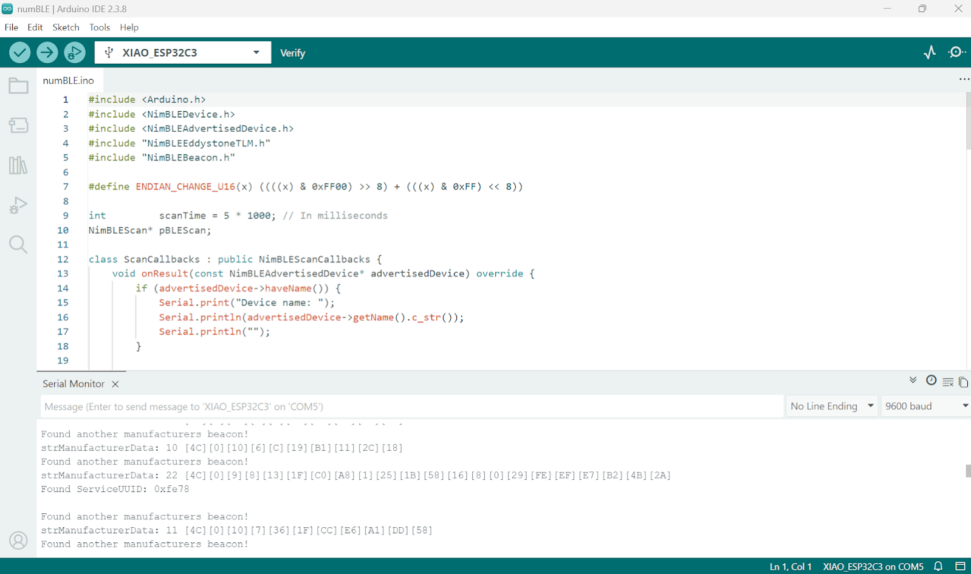The width and height of the screenshot is (971, 574).
Task: Start debugging with the toolbar debug button
Action: 75,53
